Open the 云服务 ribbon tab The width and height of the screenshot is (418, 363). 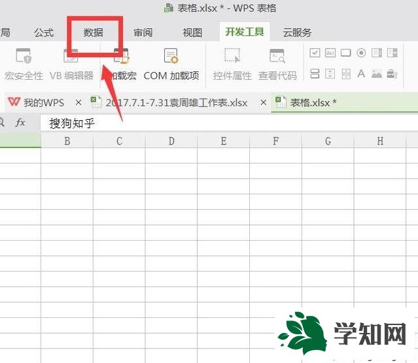point(297,33)
